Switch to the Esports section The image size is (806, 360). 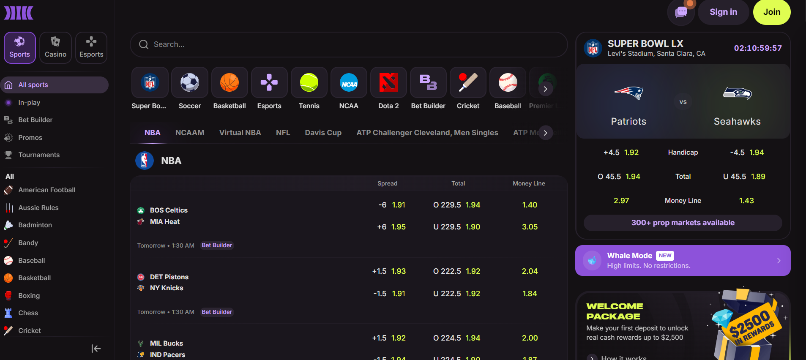91,48
